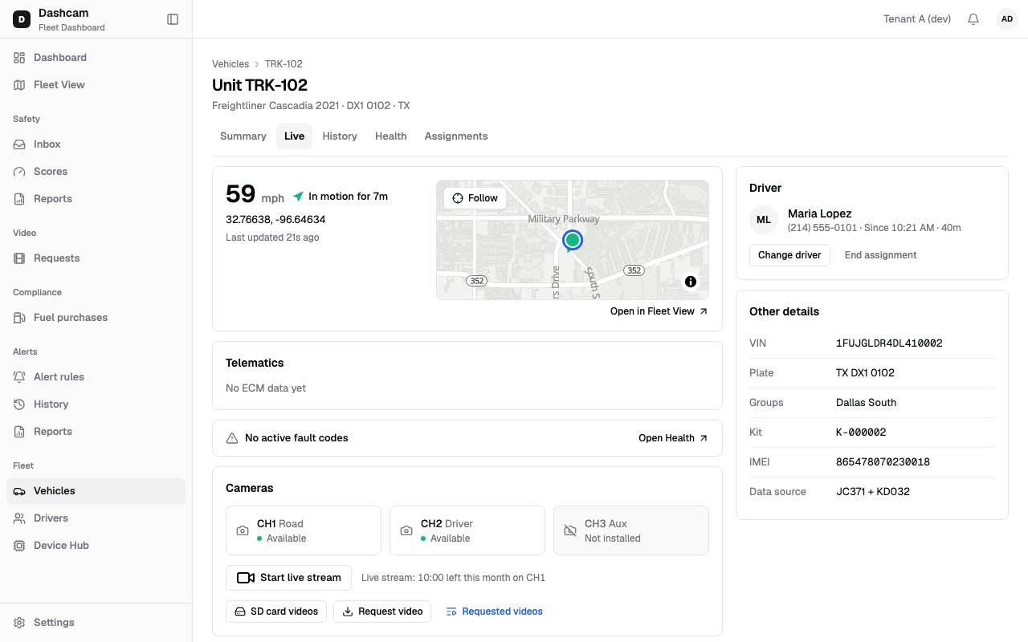Viewport: 1028px width, 642px height.
Task: Open Fuel purchases page
Action: coord(96,318)
